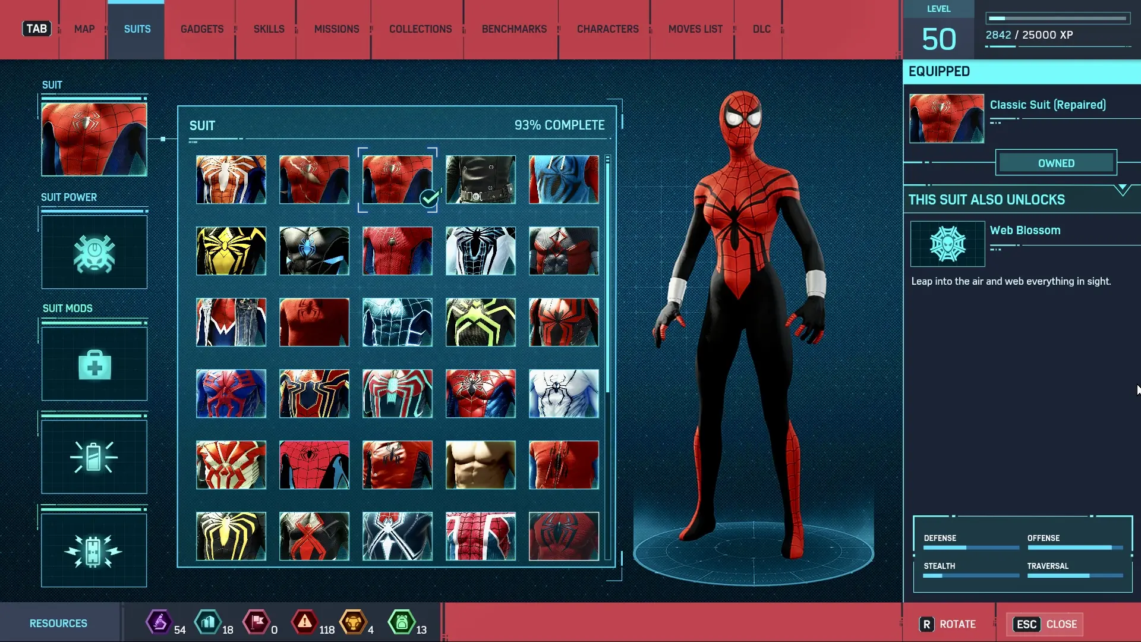
Task: Click the TAB key prompt
Action: pyautogui.click(x=36, y=29)
